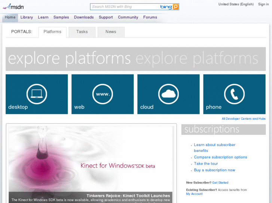Click the cloud tile label
Image resolution: width=272 pixels, height=203 pixels.
[x=147, y=107]
